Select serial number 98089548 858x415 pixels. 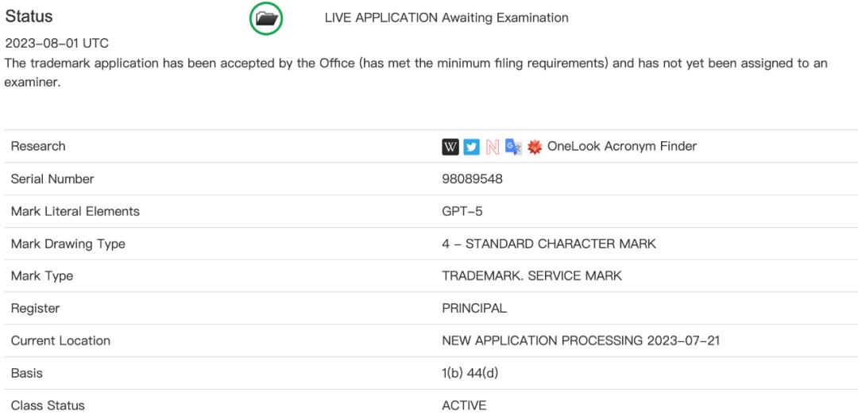472,179
